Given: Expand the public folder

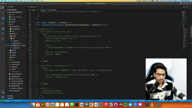Looking at the screenshot, I should [13, 22].
